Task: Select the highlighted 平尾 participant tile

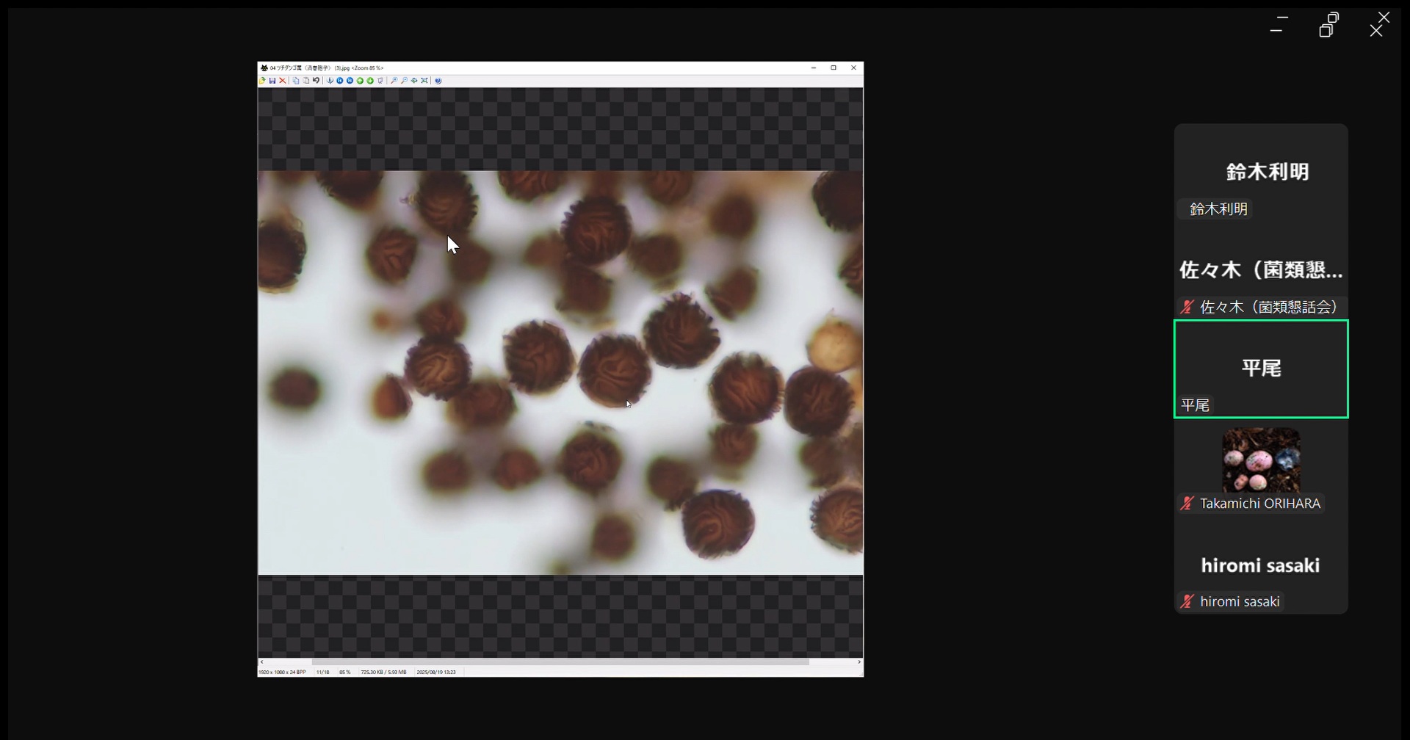Action: pos(1261,369)
